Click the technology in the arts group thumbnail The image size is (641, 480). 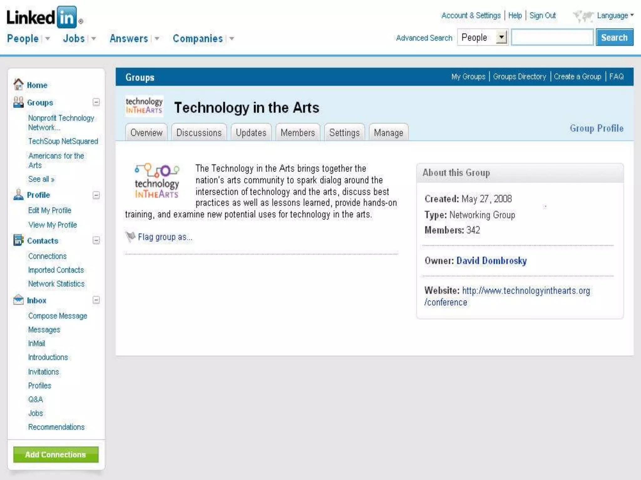(x=144, y=106)
